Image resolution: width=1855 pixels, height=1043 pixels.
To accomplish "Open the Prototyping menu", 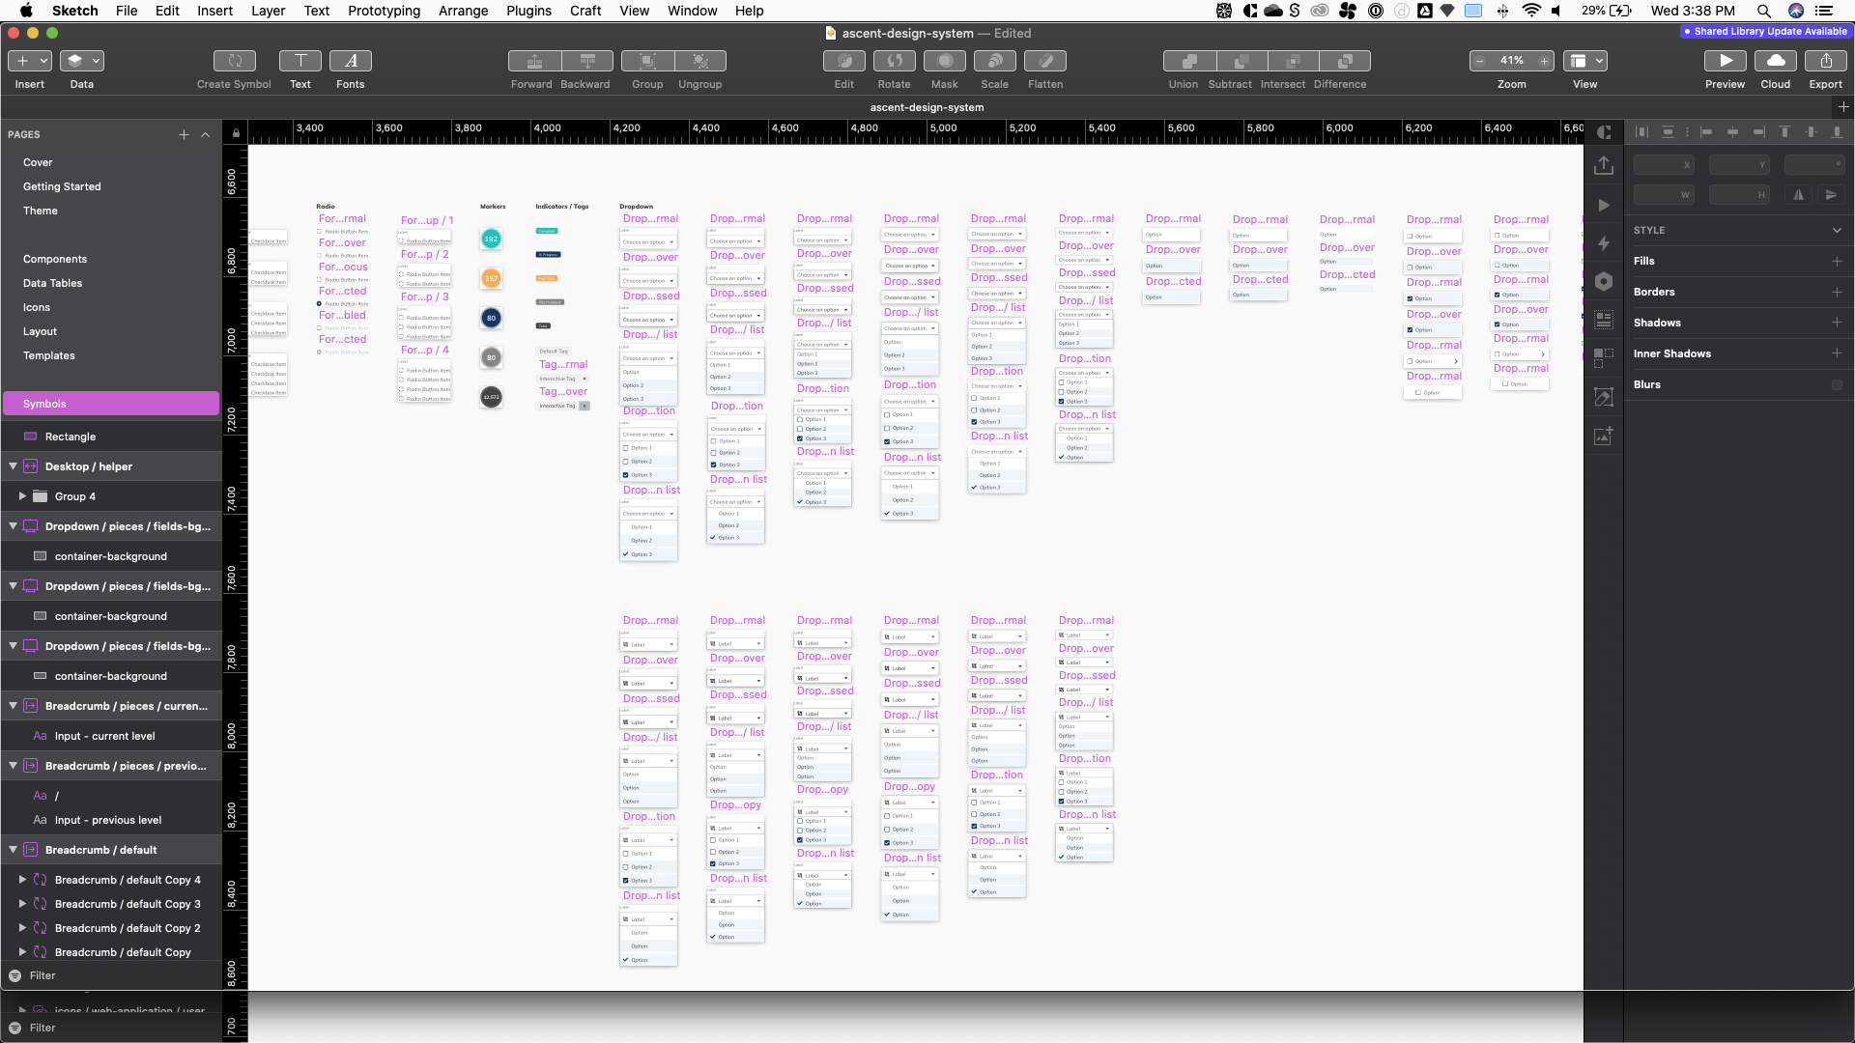I will 384,11.
